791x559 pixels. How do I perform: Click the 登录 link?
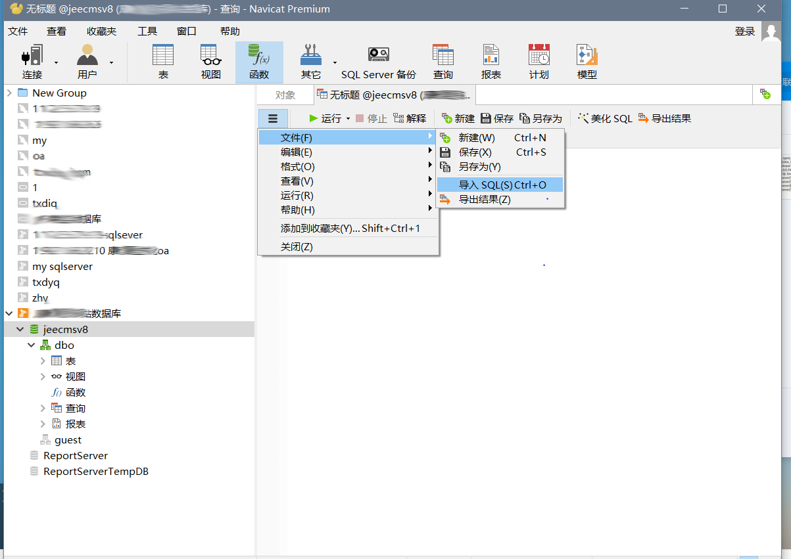coord(745,31)
